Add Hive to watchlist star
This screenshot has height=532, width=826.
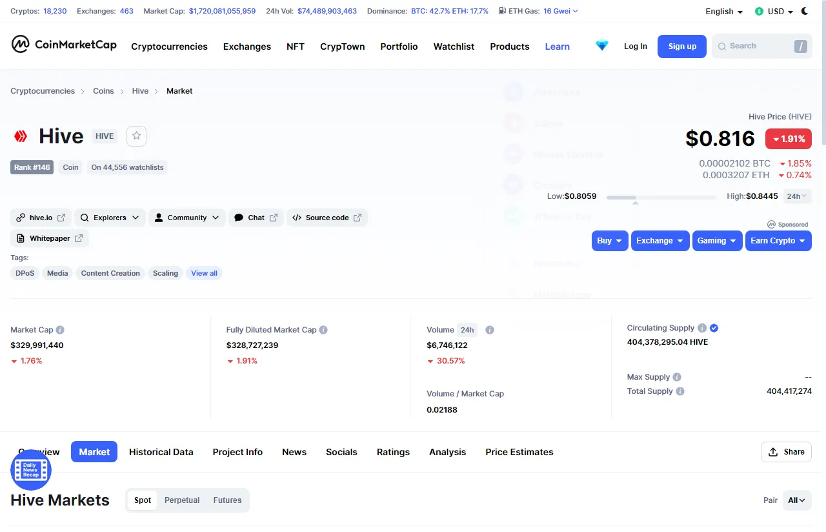pyautogui.click(x=136, y=136)
